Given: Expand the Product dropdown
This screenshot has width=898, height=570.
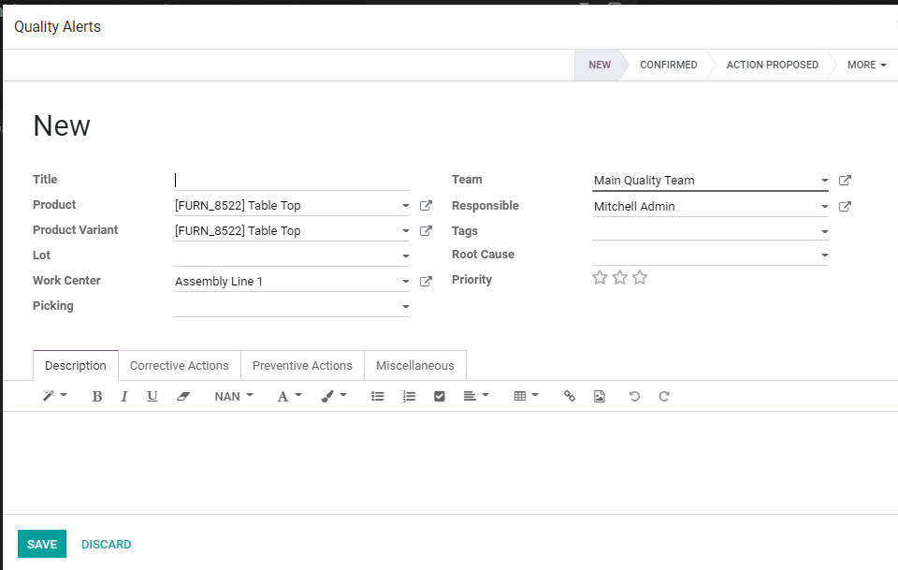Looking at the screenshot, I should (405, 205).
